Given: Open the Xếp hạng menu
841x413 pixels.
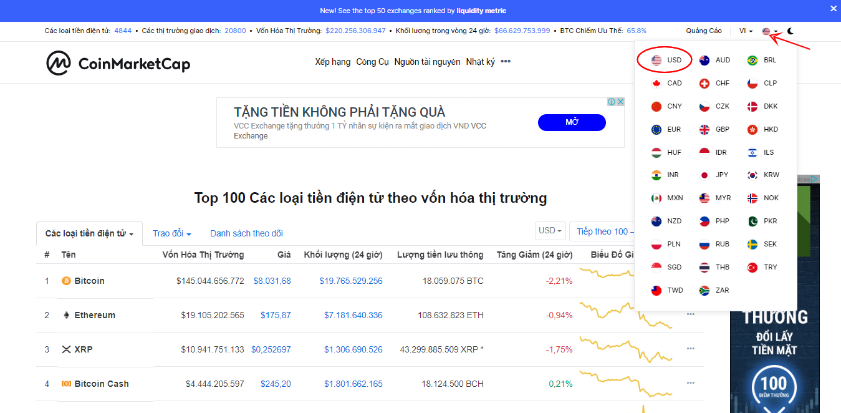Looking at the screenshot, I should [x=333, y=62].
